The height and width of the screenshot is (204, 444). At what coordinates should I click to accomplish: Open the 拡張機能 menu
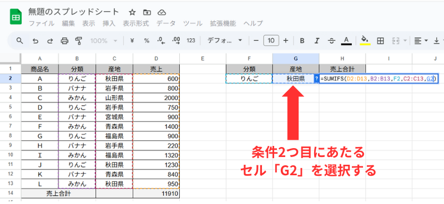[223, 23]
